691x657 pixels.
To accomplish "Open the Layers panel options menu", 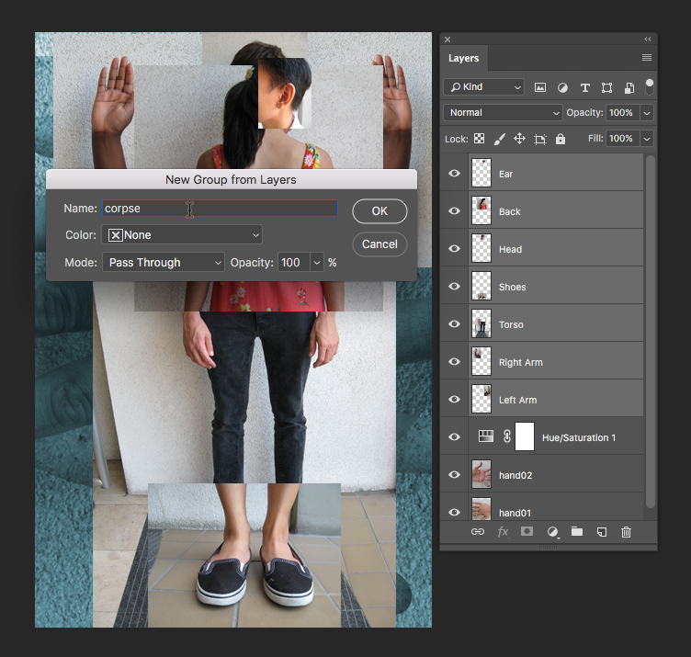I will coord(647,58).
